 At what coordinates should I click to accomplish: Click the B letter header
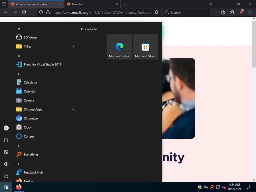[19, 56]
